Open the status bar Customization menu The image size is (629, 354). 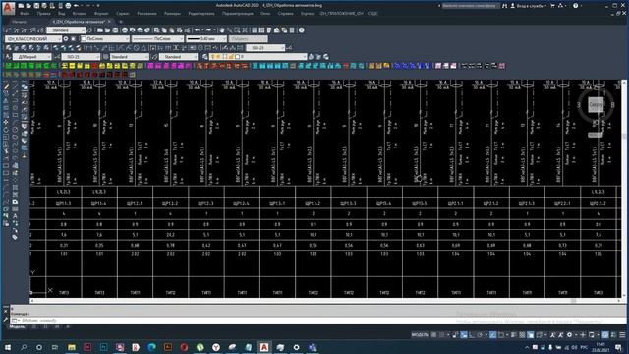click(x=622, y=334)
